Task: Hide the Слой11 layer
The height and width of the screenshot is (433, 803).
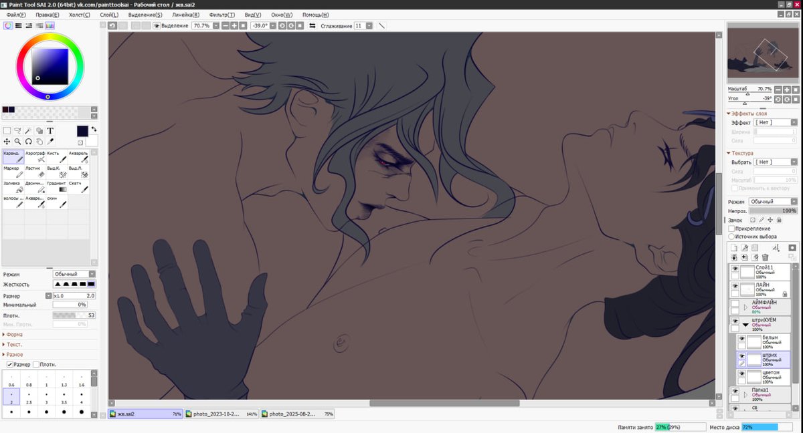Action: [735, 268]
